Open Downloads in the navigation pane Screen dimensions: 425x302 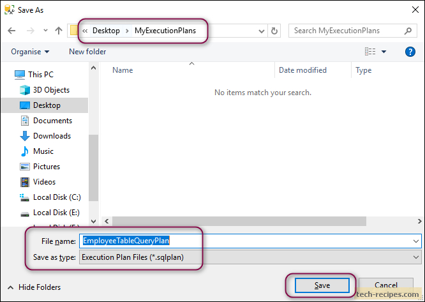click(52, 136)
